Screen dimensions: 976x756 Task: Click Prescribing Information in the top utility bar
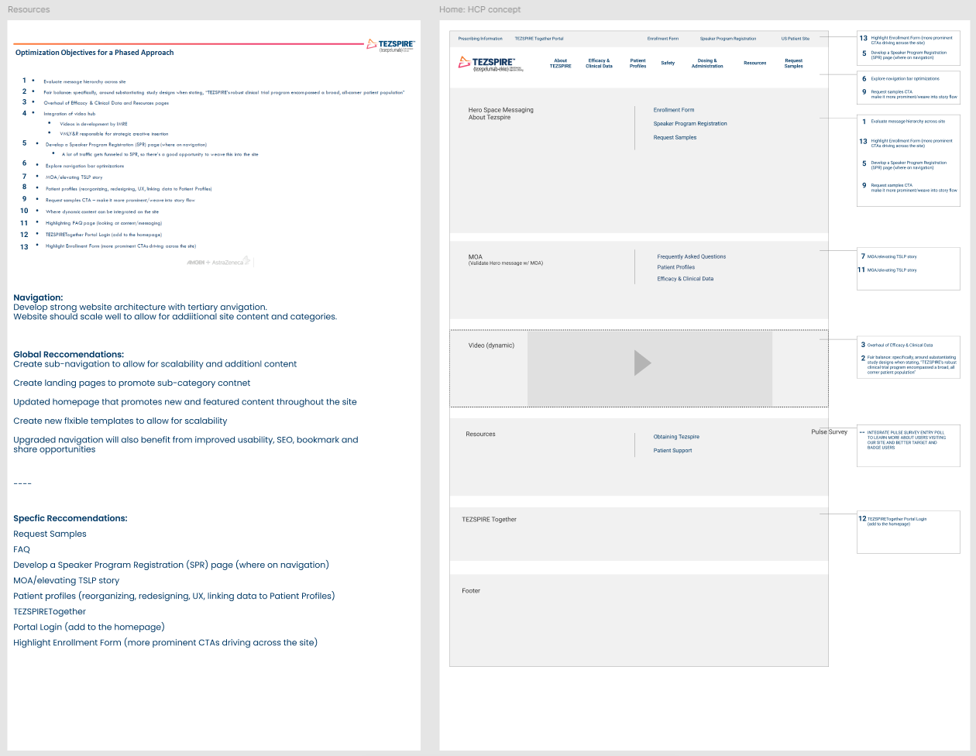tap(480, 39)
